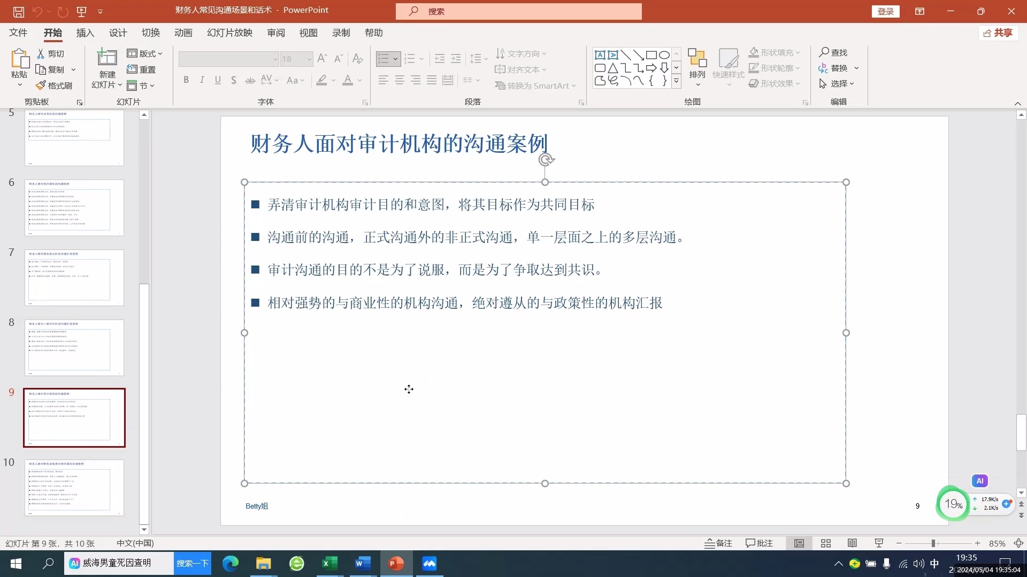Apply strikethrough formatting
The width and height of the screenshot is (1027, 577).
250,80
